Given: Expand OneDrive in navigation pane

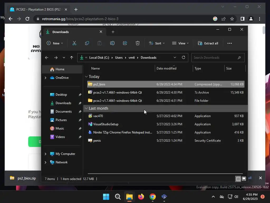Looking at the screenshot, I should 45,78.
